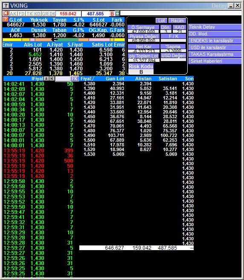
Task: Switch to the Lot tab
Action: coord(161,20)
